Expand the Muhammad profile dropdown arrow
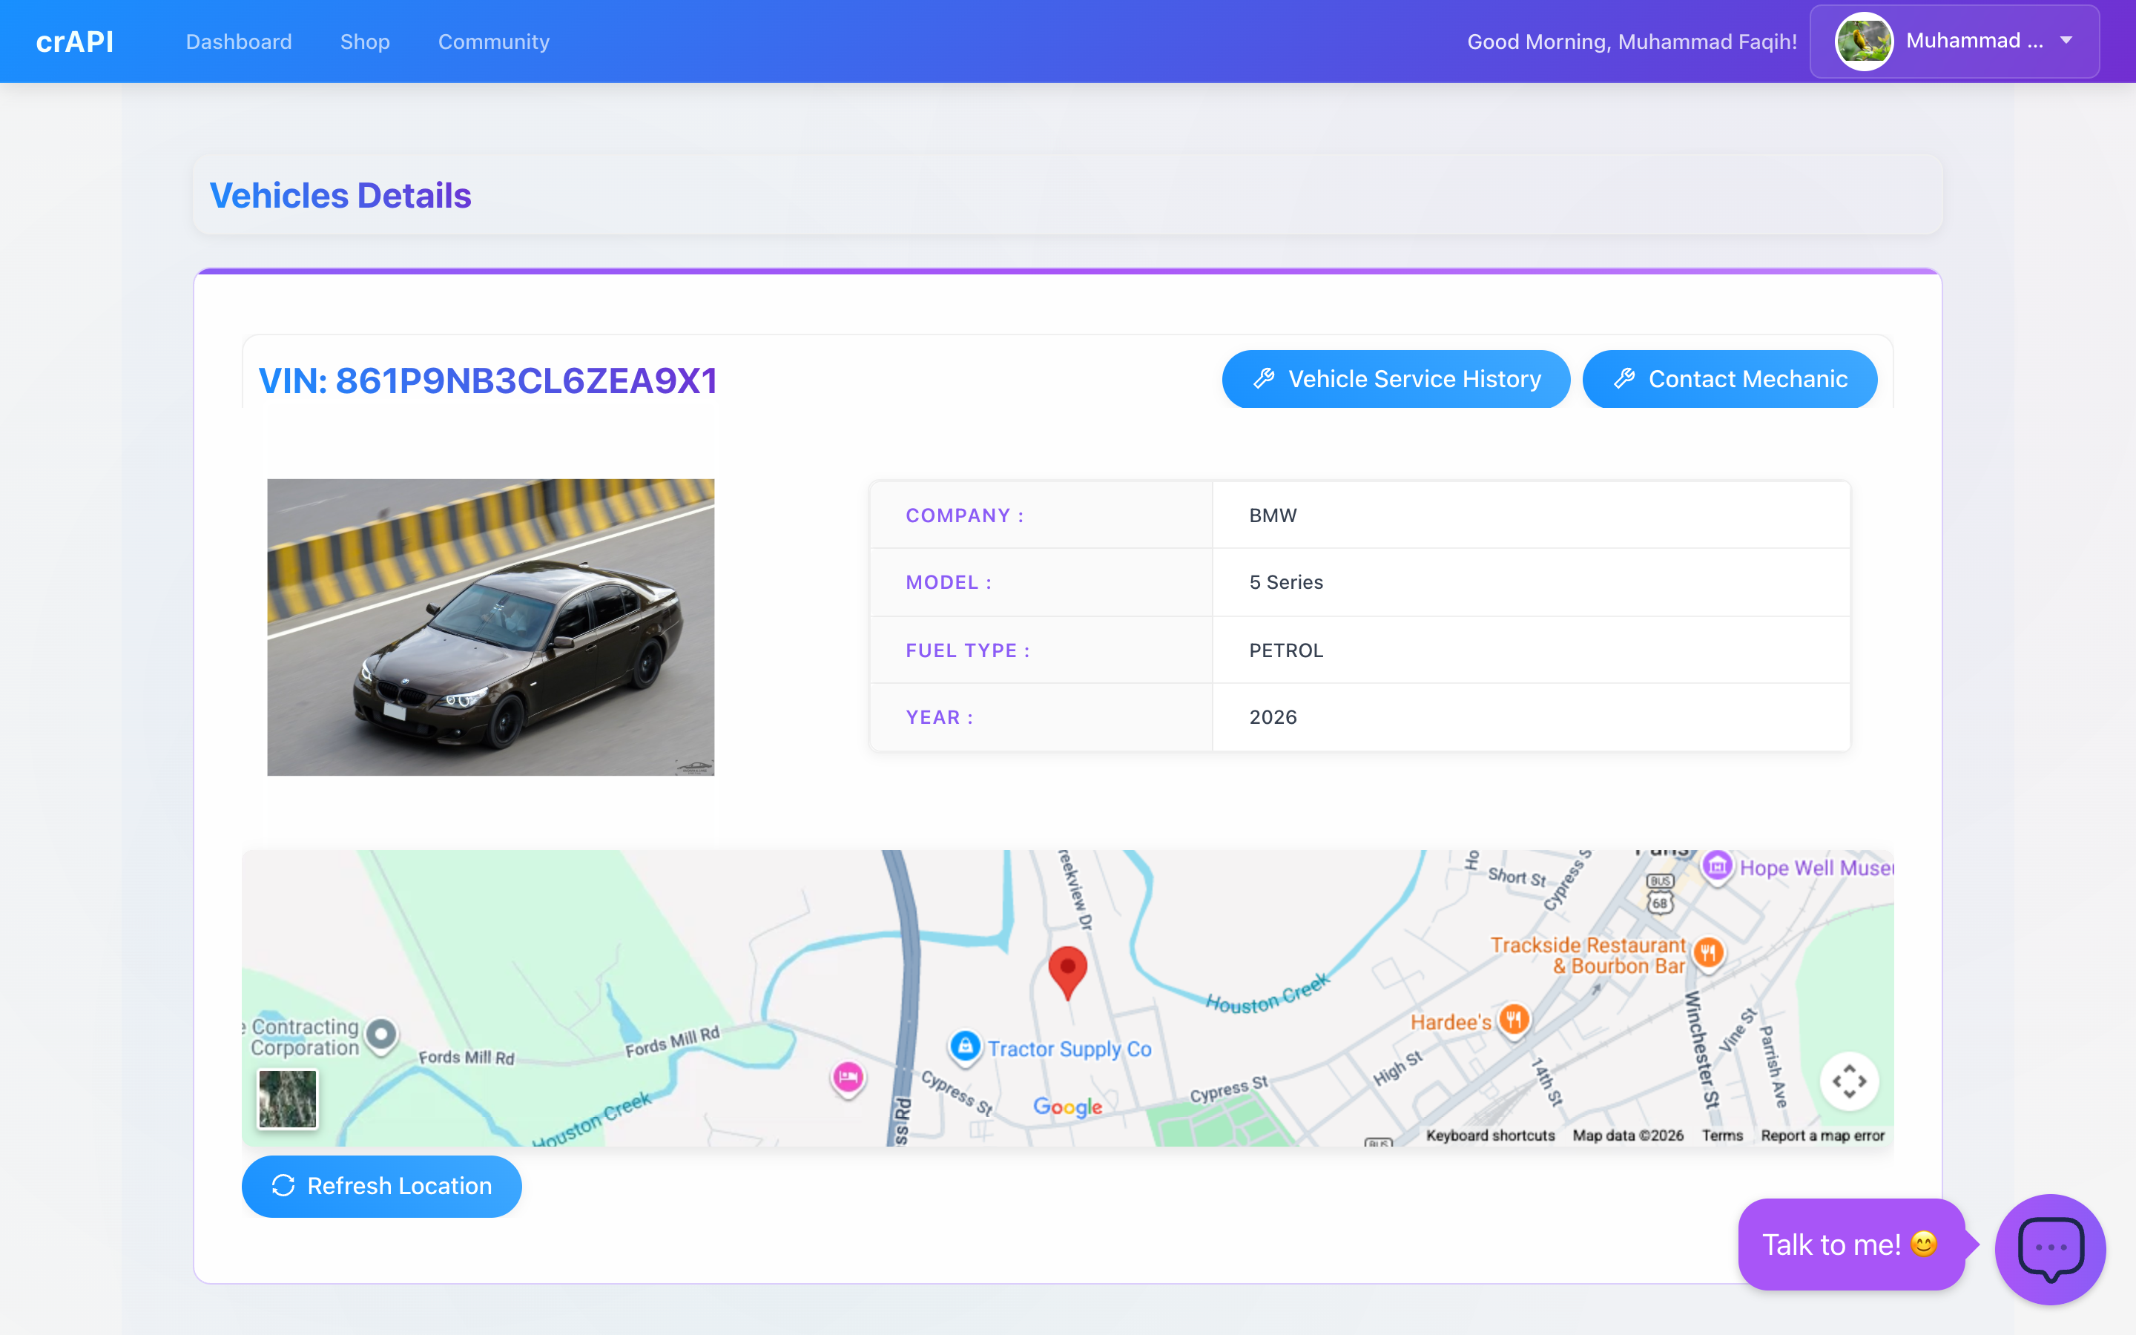Screen dimensions: 2136x1335 click(x=2066, y=41)
